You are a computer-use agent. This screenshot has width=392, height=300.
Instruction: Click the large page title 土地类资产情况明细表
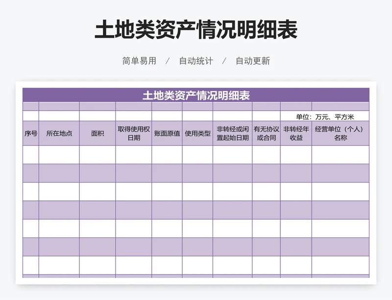[x=196, y=30]
